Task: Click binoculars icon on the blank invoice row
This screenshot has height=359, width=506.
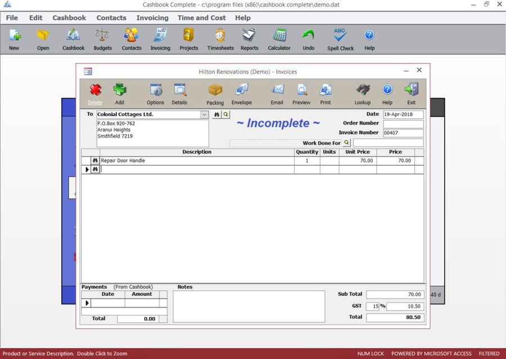Action: point(95,169)
